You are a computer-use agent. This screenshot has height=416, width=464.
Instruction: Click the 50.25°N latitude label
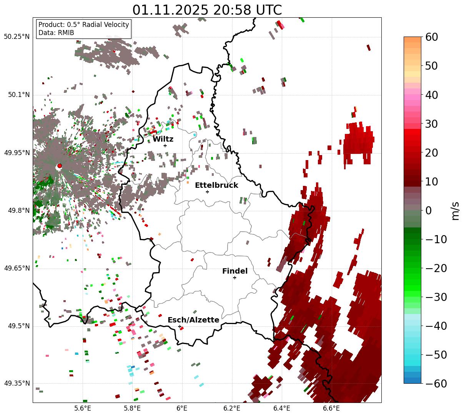(17, 37)
